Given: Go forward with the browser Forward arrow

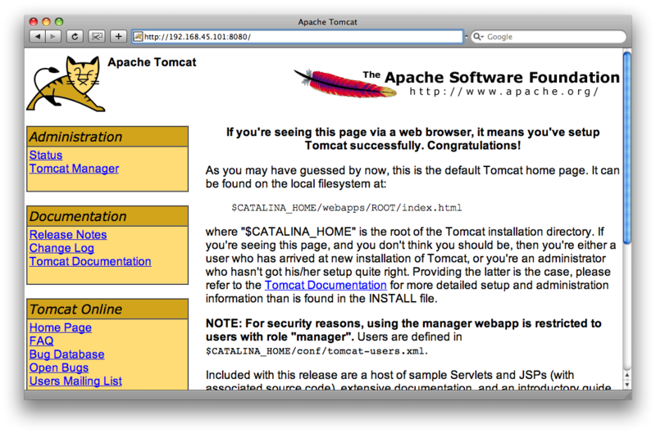Looking at the screenshot, I should tap(53, 37).
